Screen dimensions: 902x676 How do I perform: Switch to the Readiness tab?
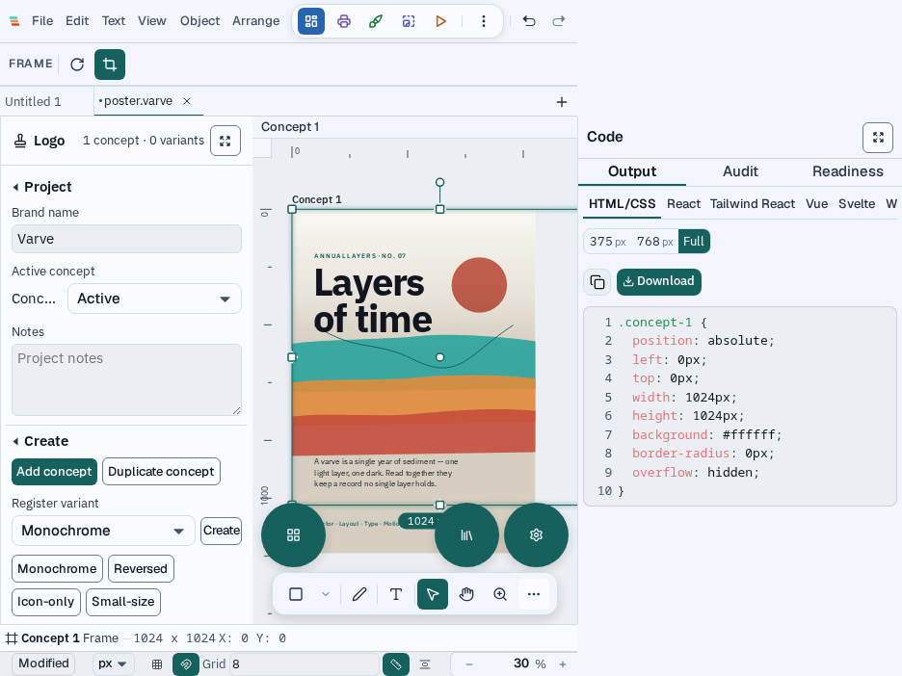click(848, 171)
